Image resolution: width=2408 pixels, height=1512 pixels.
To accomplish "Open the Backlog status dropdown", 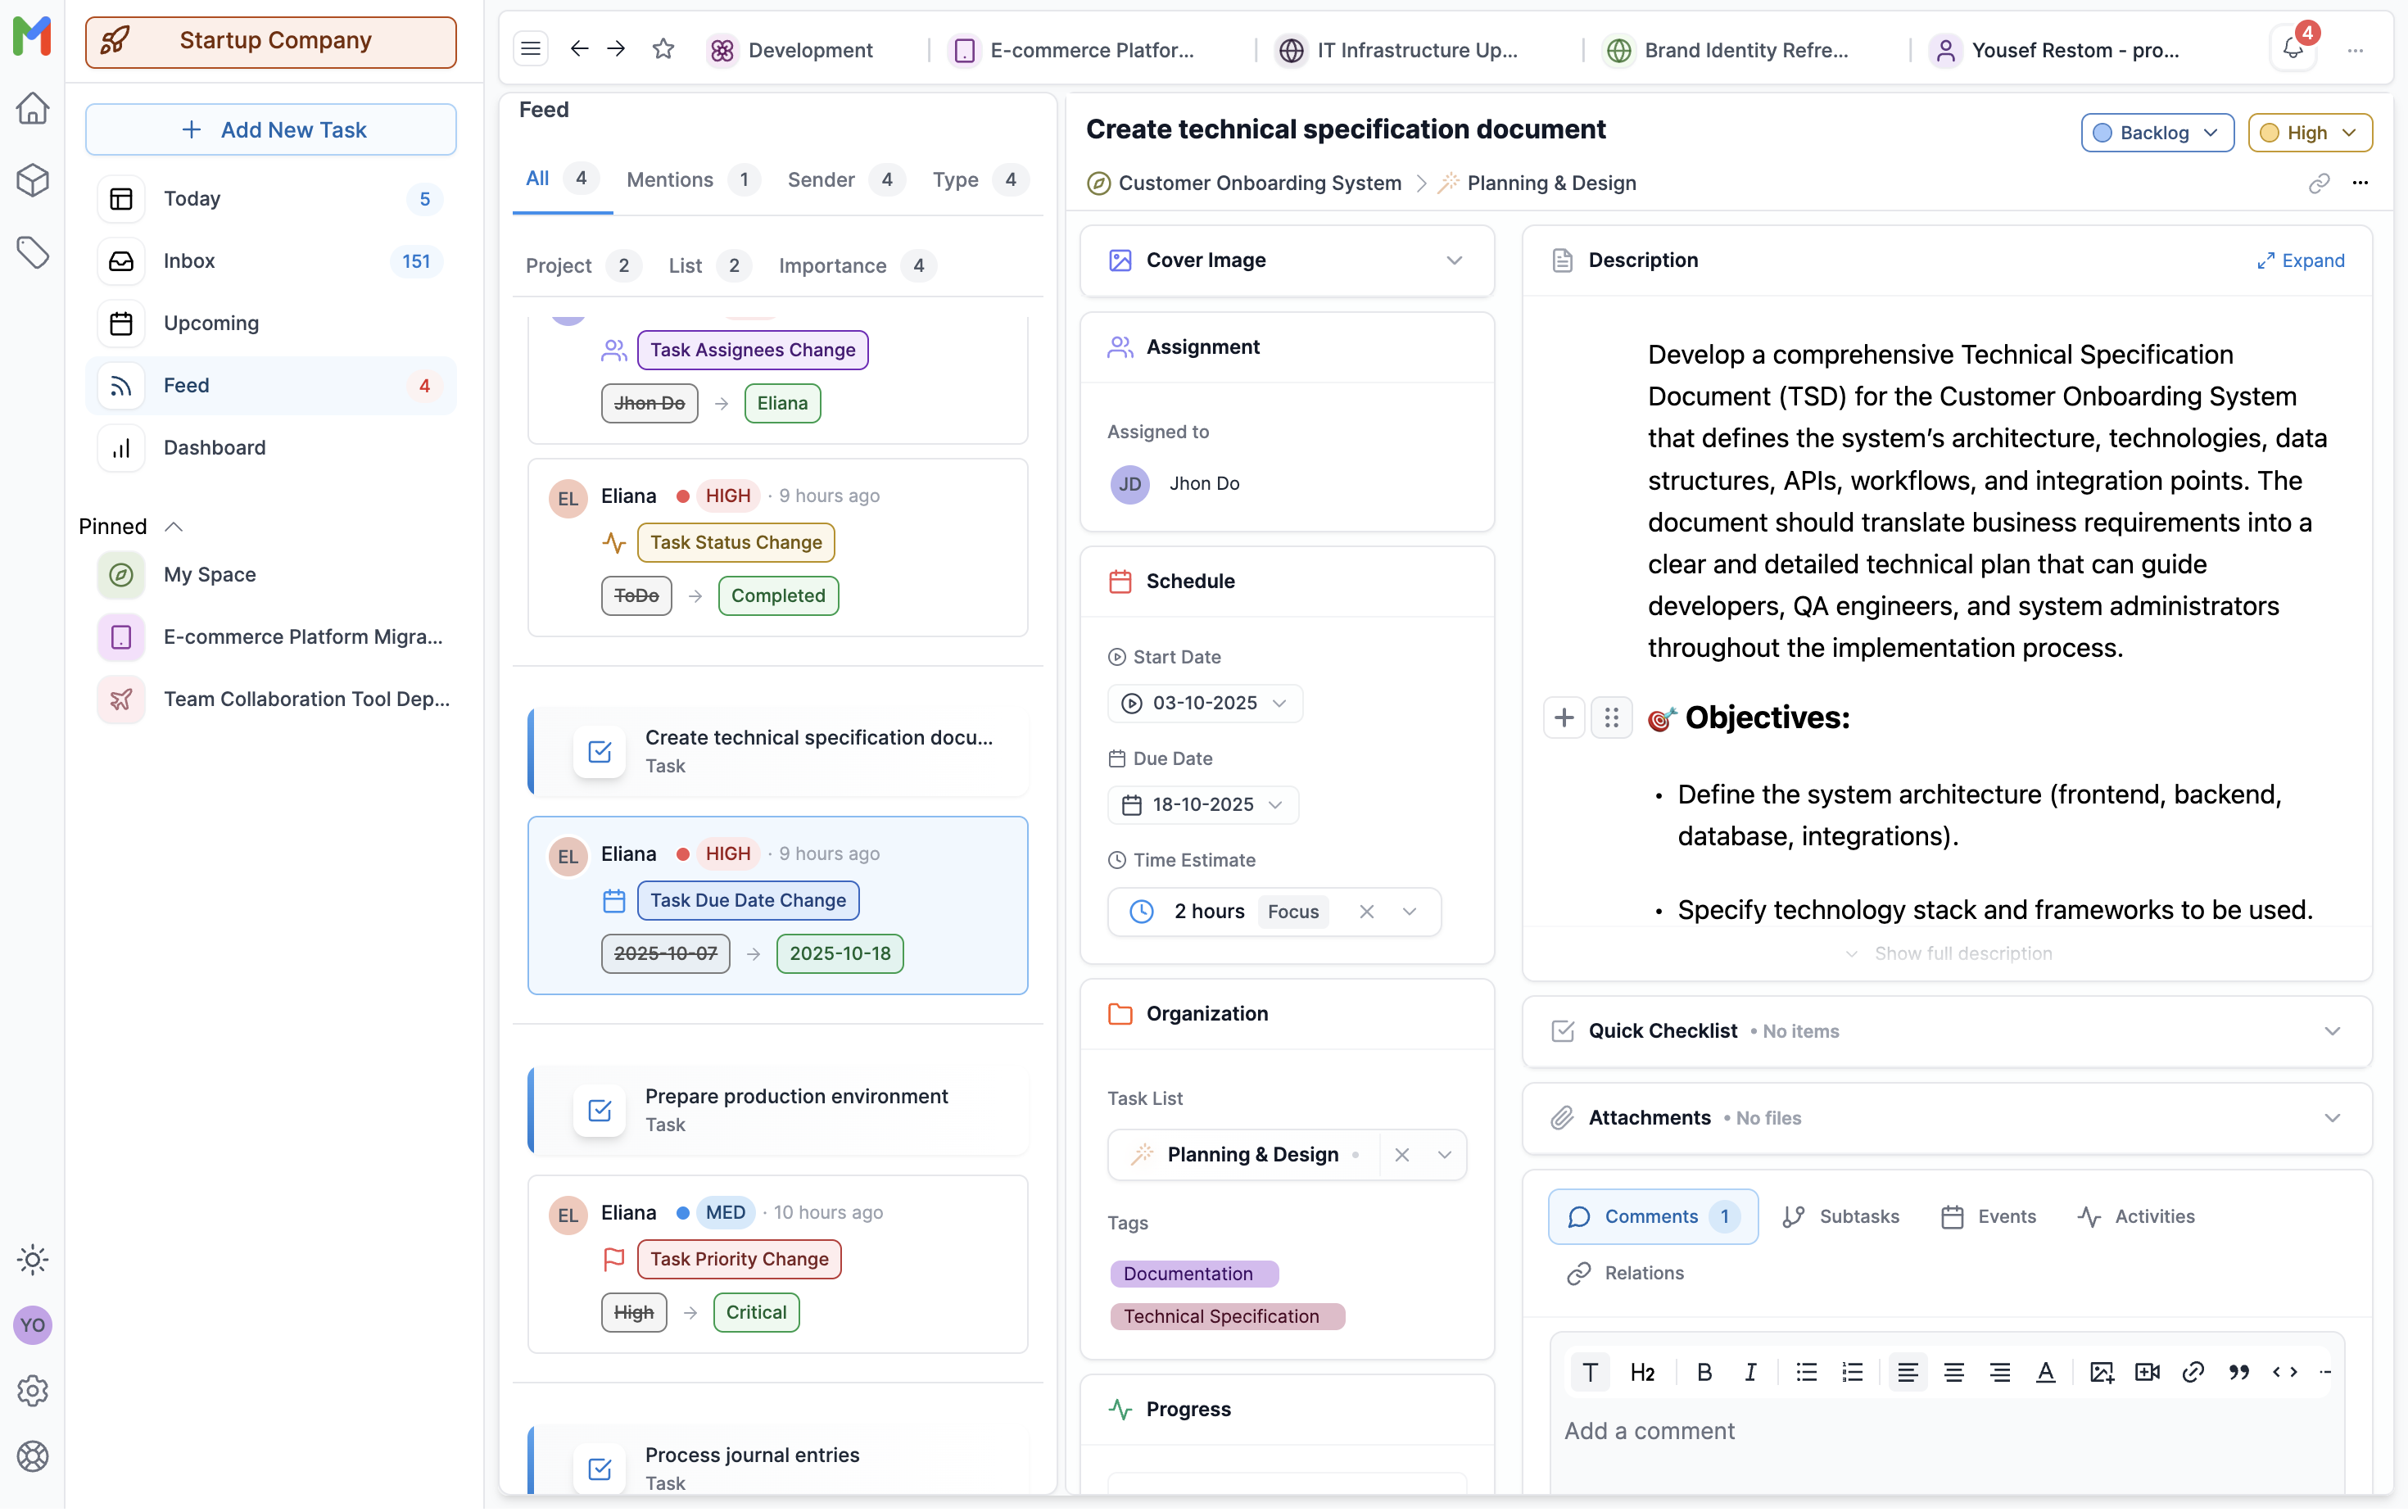I will [2157, 133].
